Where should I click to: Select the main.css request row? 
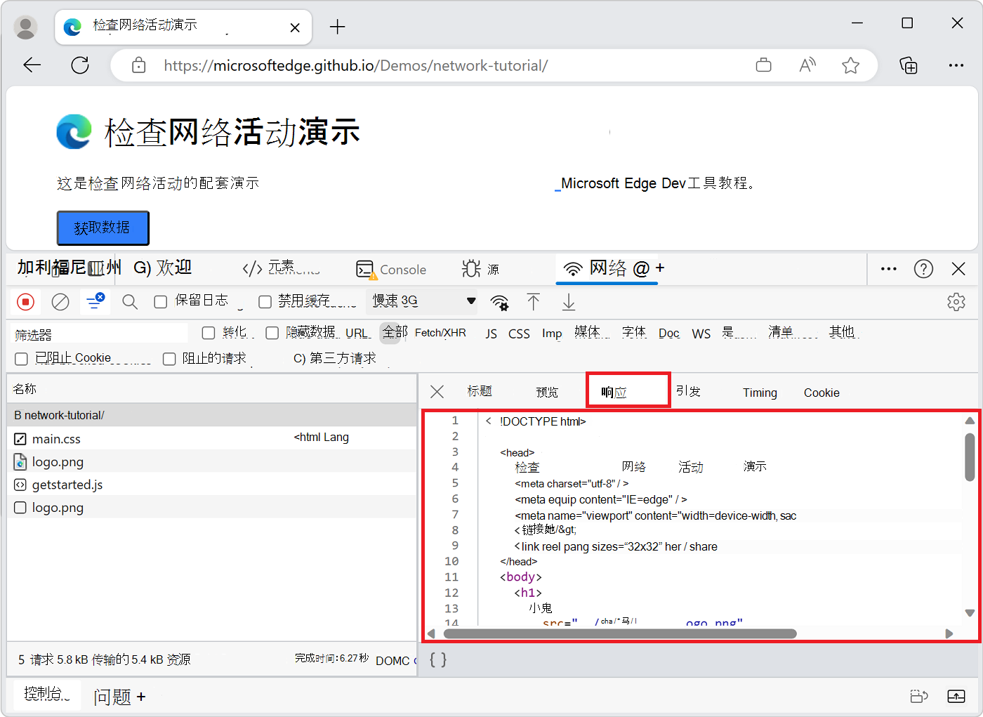click(212, 439)
